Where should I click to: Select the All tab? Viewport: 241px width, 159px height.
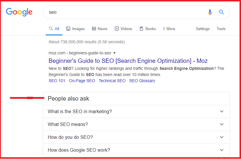(x=54, y=29)
